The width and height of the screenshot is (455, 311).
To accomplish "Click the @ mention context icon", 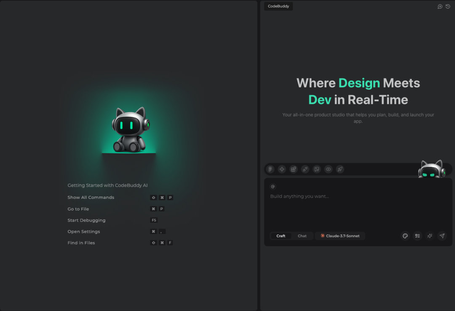I will [x=273, y=187].
